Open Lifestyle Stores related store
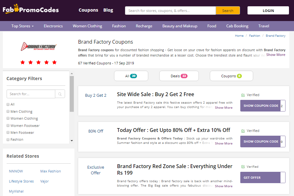Screen dimensions: 294x196 tap(21, 181)
